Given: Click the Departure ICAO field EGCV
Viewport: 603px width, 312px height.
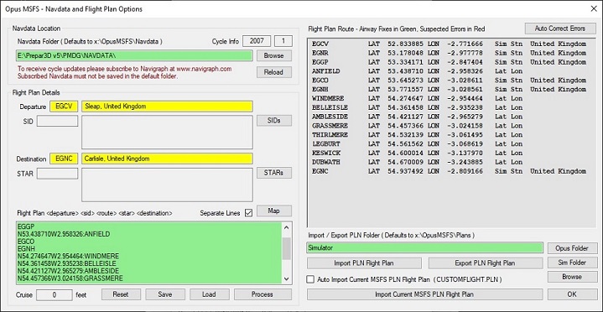Looking at the screenshot, I should [x=64, y=107].
